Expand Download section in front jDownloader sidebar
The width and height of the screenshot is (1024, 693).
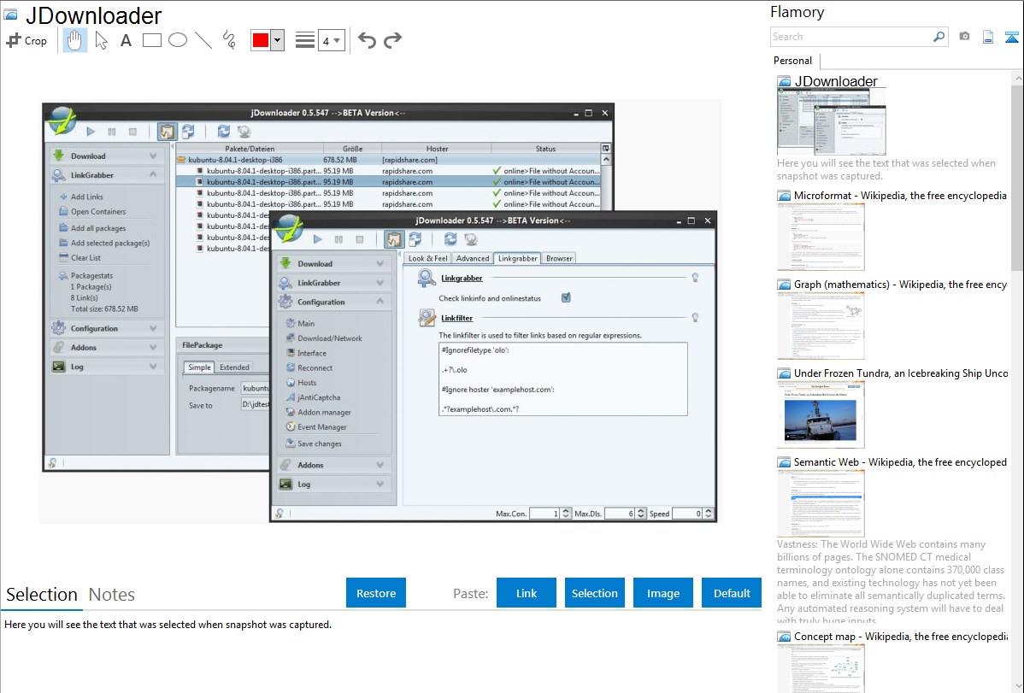[x=333, y=263]
